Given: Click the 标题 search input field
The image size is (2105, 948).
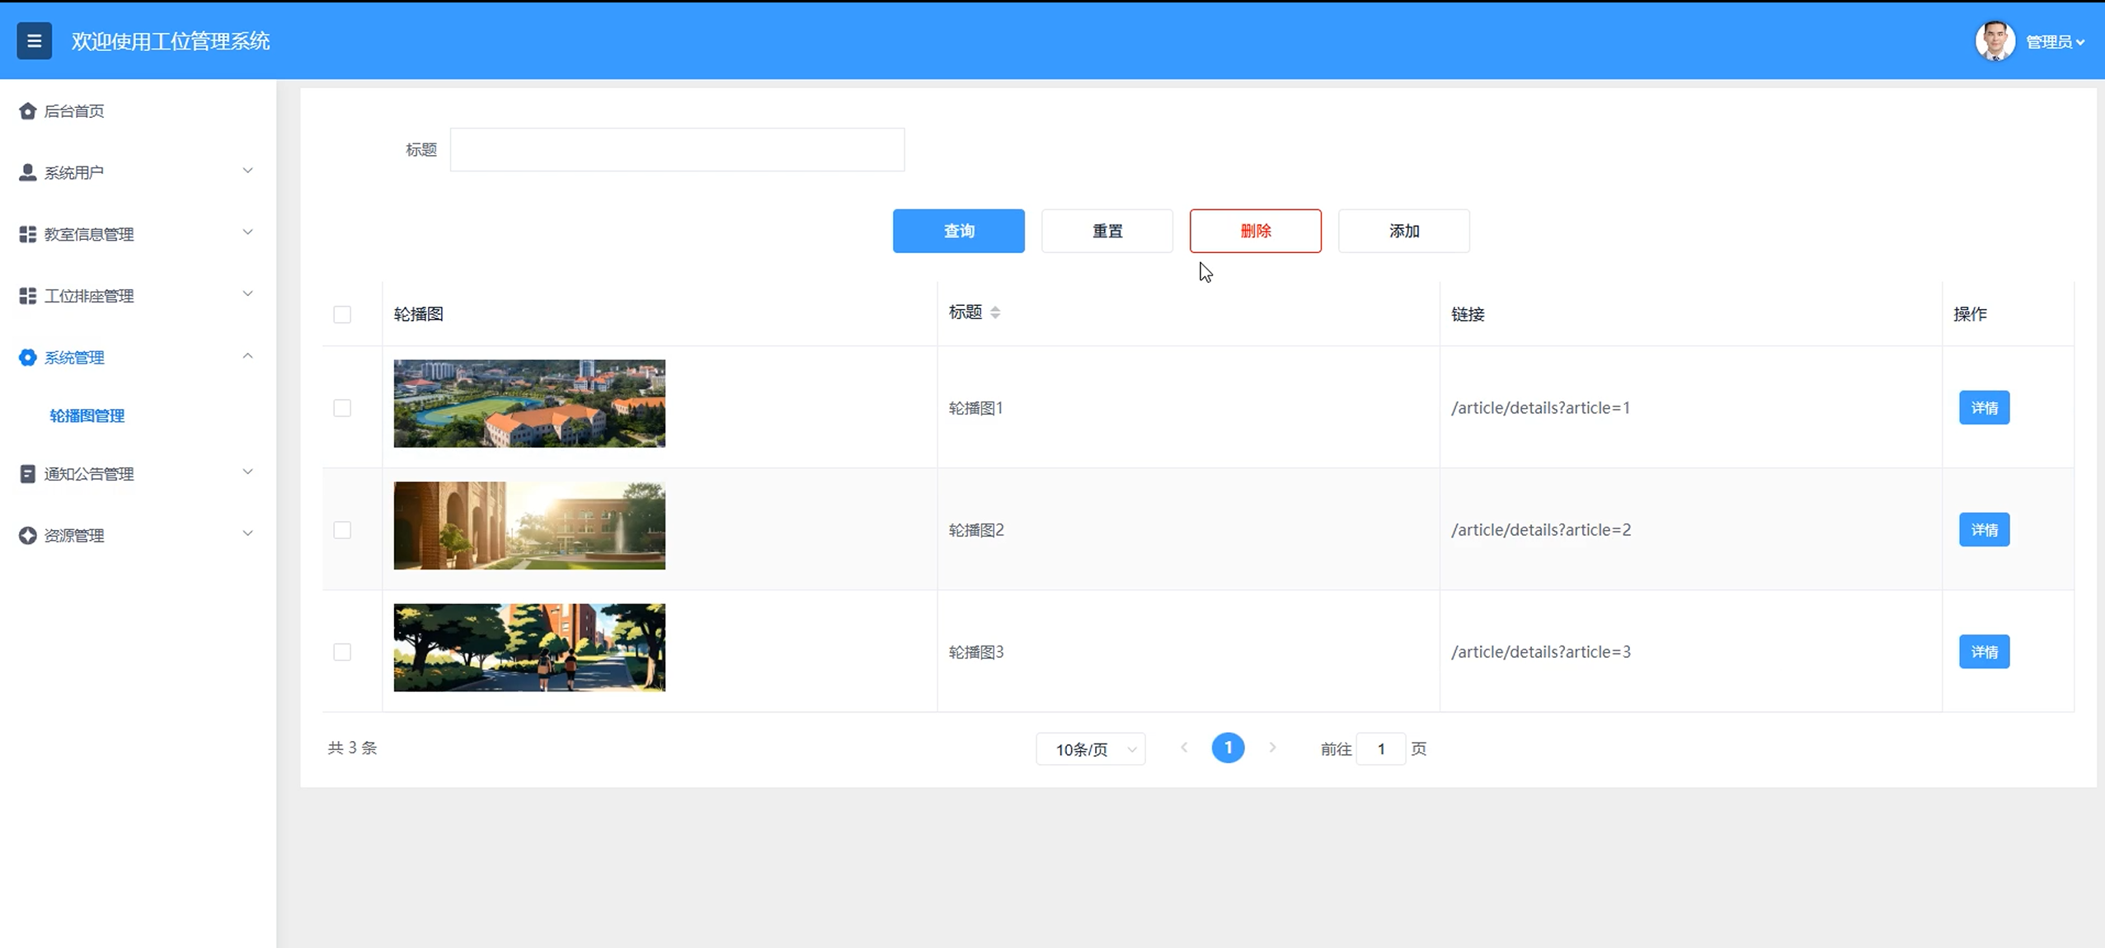Looking at the screenshot, I should pyautogui.click(x=677, y=149).
